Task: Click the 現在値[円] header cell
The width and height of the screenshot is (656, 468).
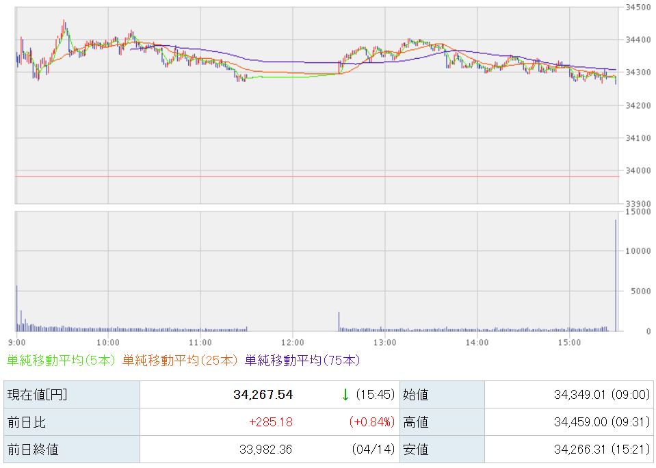Action: click(72, 395)
